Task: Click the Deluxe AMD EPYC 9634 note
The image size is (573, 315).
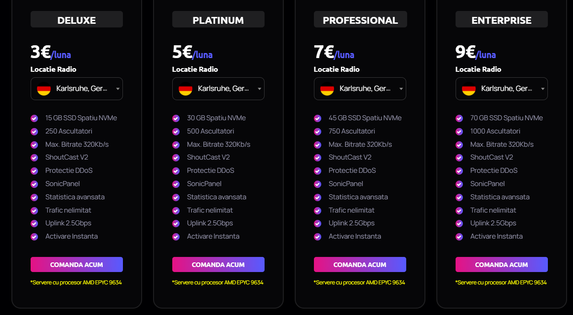Action: (x=76, y=283)
